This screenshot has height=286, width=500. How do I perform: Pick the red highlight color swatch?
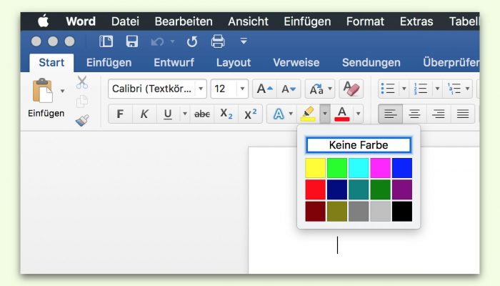pyautogui.click(x=316, y=189)
